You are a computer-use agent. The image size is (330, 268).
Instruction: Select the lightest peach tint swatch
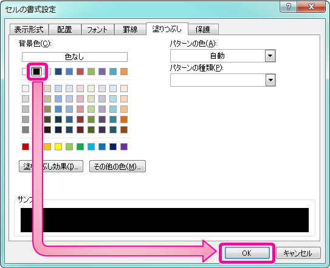click(124, 89)
